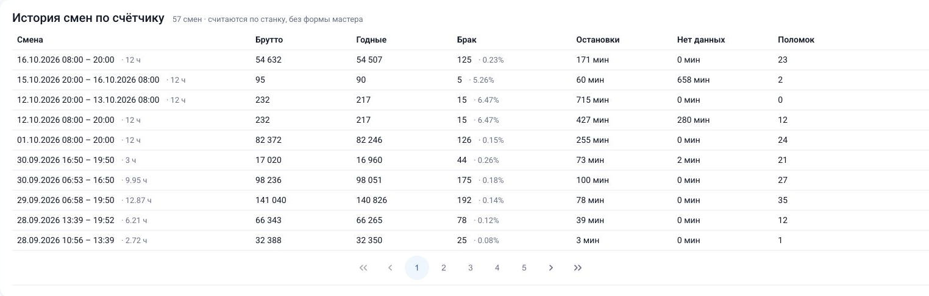Screen dimensions: 929x296
Task: Click the Поломок column header
Action: coord(796,40)
